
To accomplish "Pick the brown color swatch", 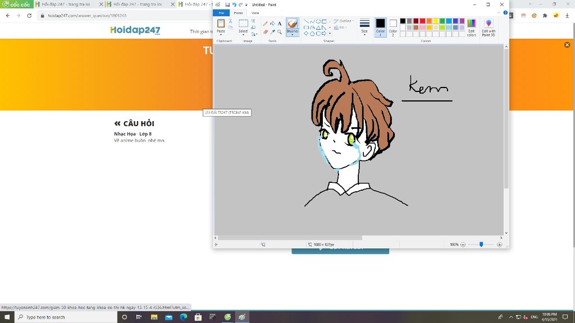I will (416, 27).
